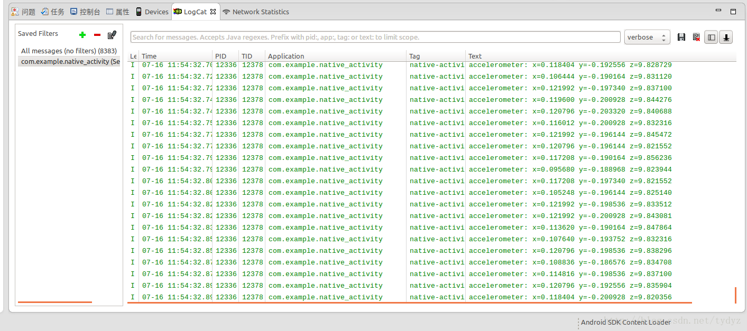The width and height of the screenshot is (747, 331).
Task: Select log line ending z=9.843081
Action: tap(432, 216)
